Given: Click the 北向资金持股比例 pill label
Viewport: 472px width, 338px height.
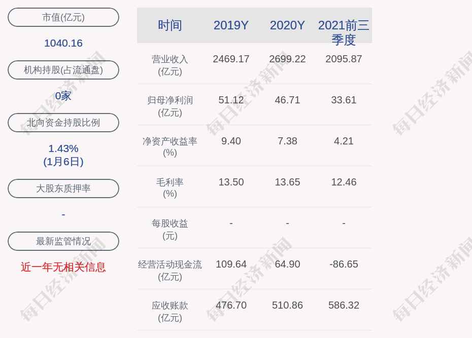Looking at the screenshot, I should (63, 123).
